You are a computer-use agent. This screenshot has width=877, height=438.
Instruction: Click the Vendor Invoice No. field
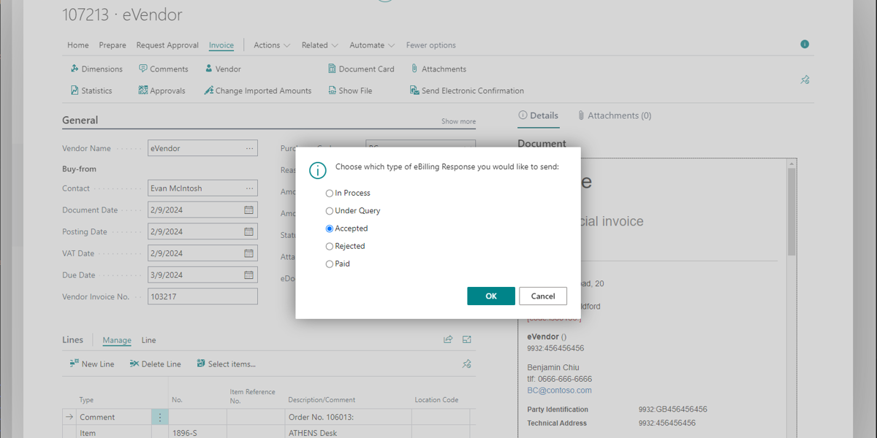(202, 297)
